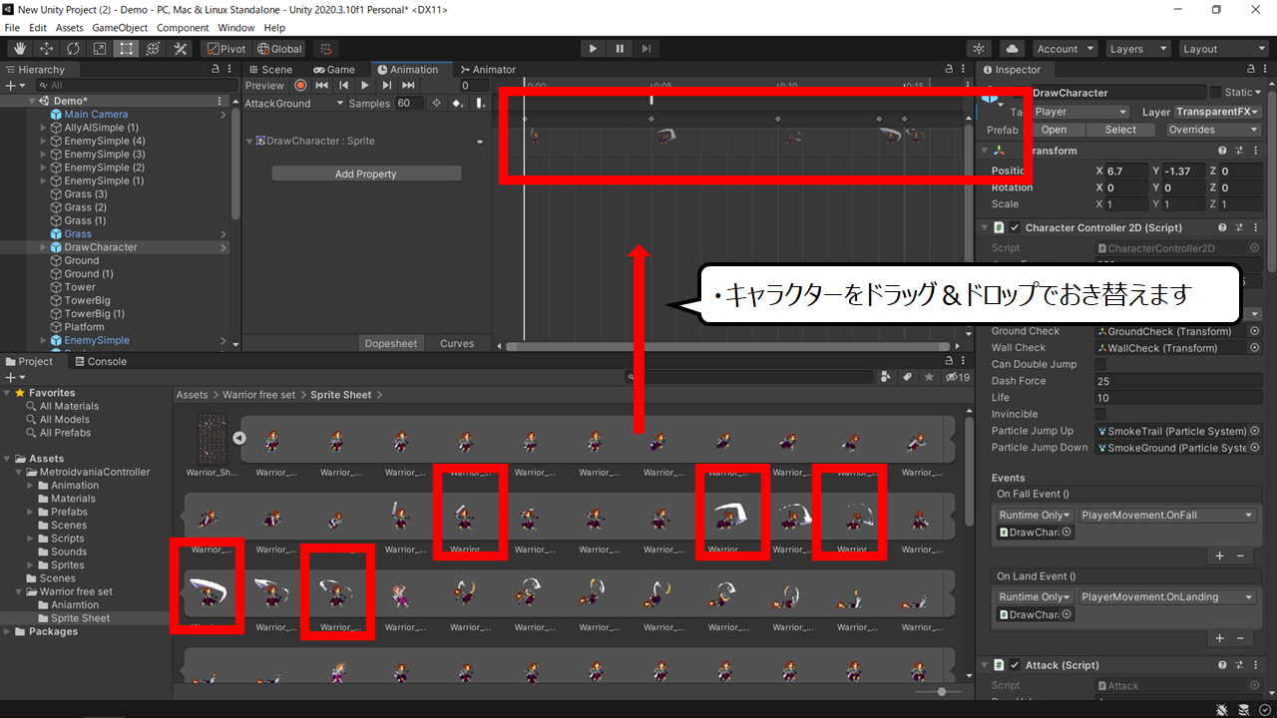Switch to the Game tab

click(334, 70)
